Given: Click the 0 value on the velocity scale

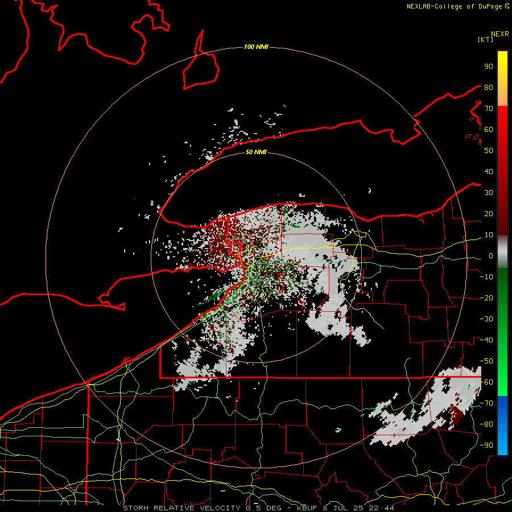Looking at the screenshot, I should tap(491, 256).
